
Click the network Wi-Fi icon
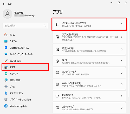6,54
